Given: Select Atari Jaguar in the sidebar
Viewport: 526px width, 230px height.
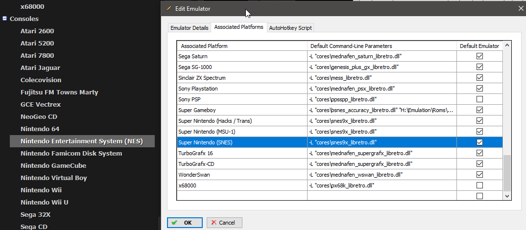Looking at the screenshot, I should (x=40, y=68).
